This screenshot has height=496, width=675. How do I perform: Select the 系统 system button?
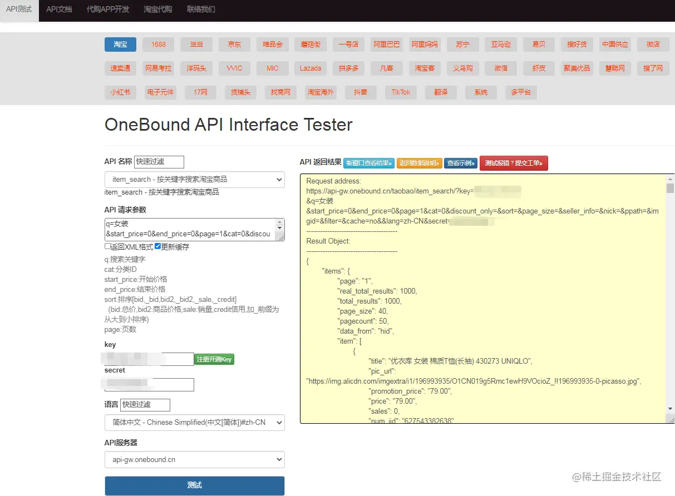pyautogui.click(x=481, y=92)
